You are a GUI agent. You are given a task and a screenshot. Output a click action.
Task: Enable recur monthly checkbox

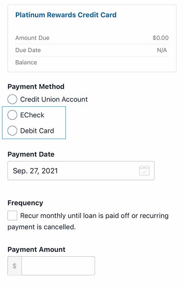(12, 216)
